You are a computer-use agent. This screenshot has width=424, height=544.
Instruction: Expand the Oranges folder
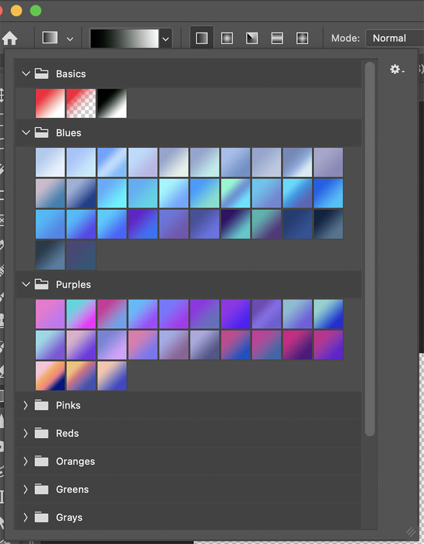point(25,461)
